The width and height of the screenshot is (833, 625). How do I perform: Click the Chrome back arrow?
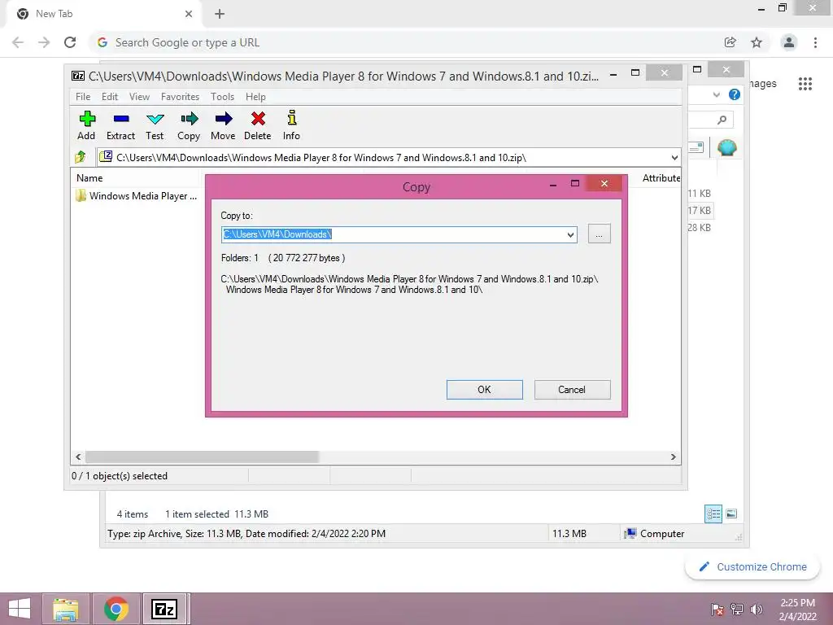18,42
